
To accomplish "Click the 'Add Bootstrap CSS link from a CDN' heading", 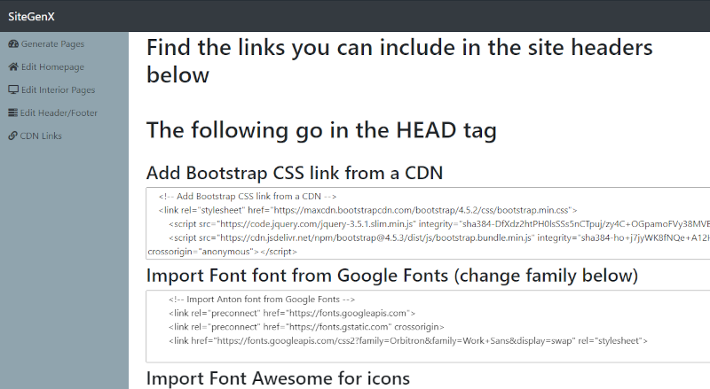I will pyautogui.click(x=295, y=173).
